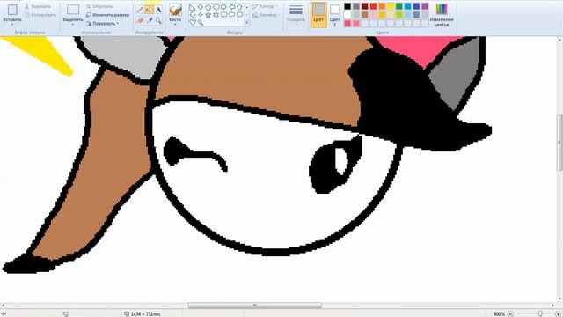Open the Повернуть rotate dropdown
The image size is (563, 317).
click(102, 24)
